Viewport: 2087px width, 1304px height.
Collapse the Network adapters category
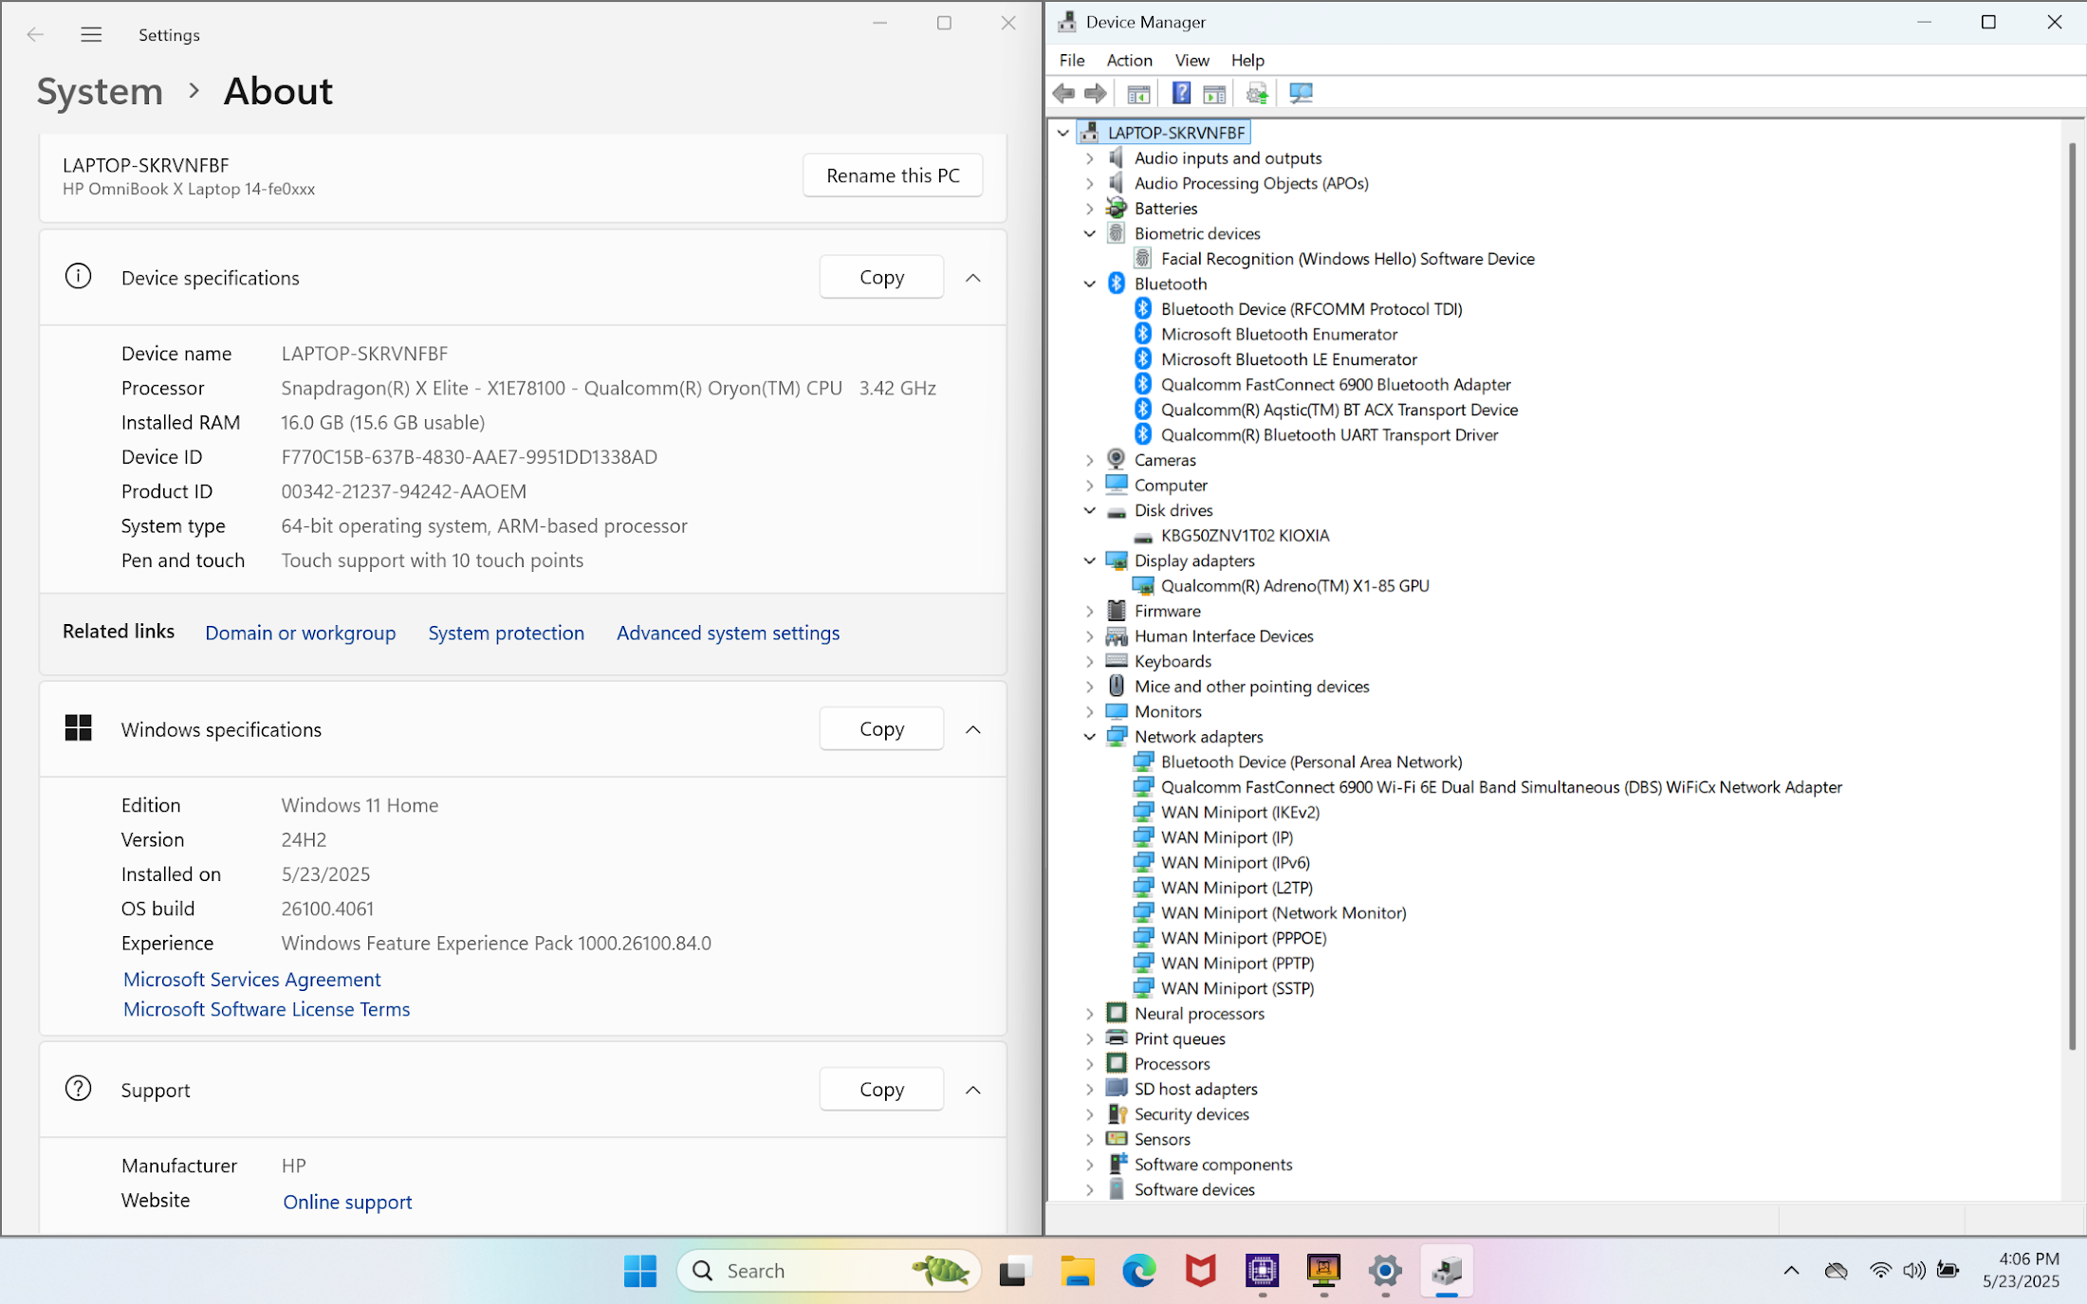(1090, 737)
